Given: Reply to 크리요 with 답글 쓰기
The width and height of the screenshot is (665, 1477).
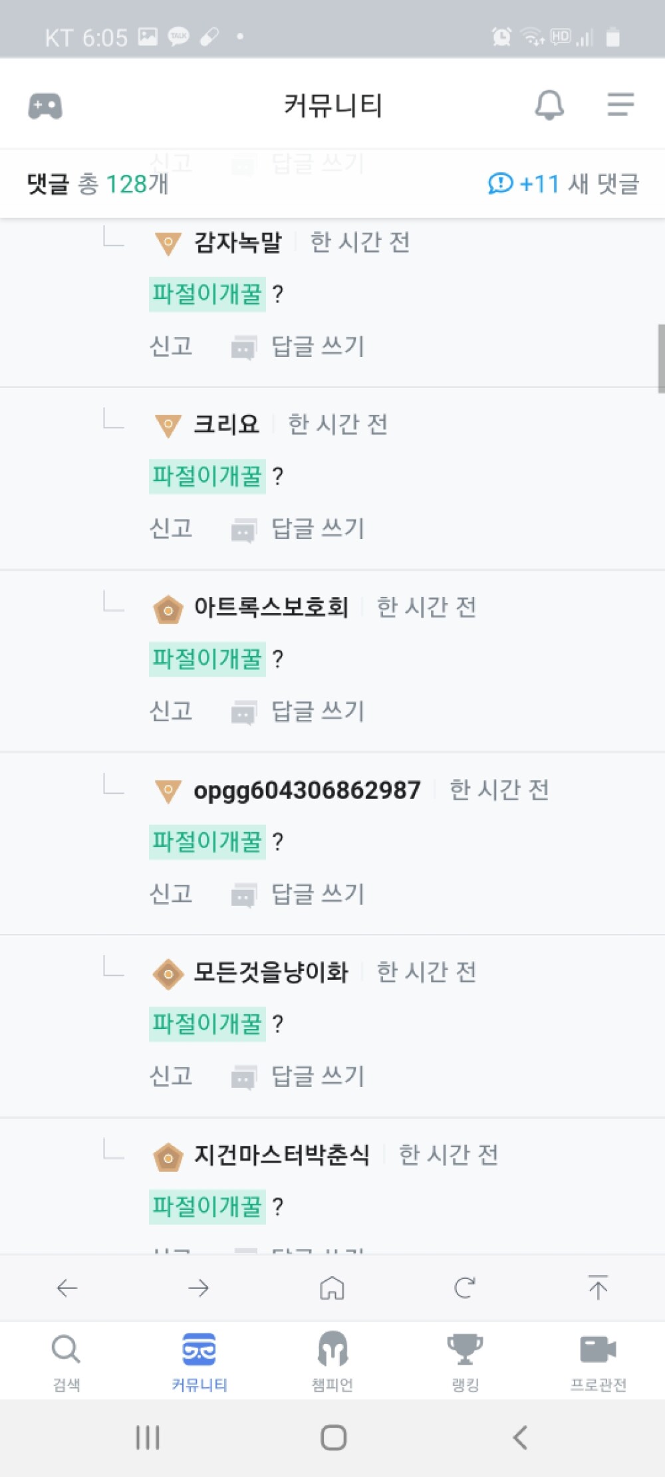Looking at the screenshot, I should click(298, 529).
